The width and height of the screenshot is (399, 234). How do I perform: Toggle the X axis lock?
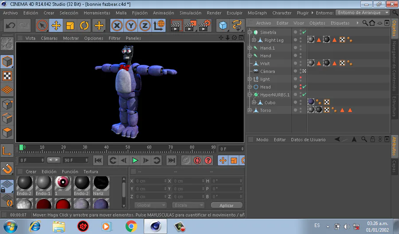[117, 25]
